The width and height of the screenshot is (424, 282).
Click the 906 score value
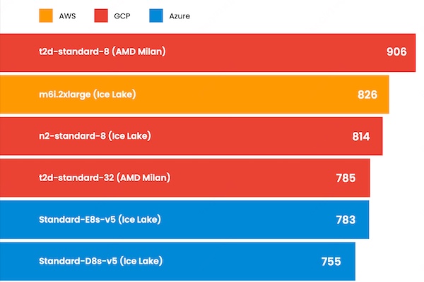396,52
